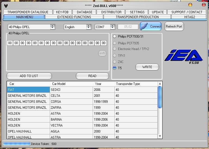Open SUPPORT / CONTACT tab
209x149 pixels.
(187, 12)
